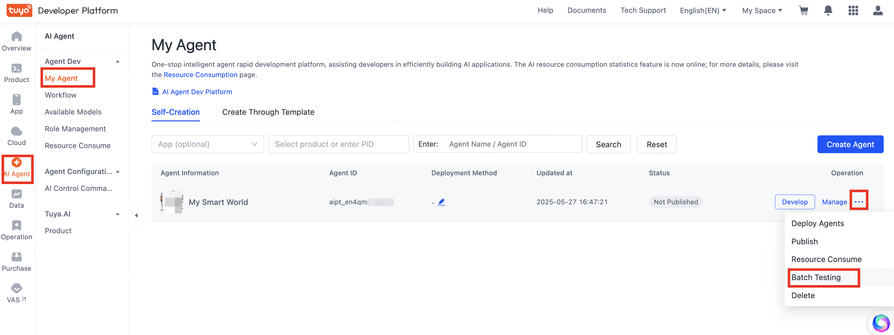Viewport: 894px width, 335px height.
Task: Open the Cloud sidebar section
Action: coord(16,136)
